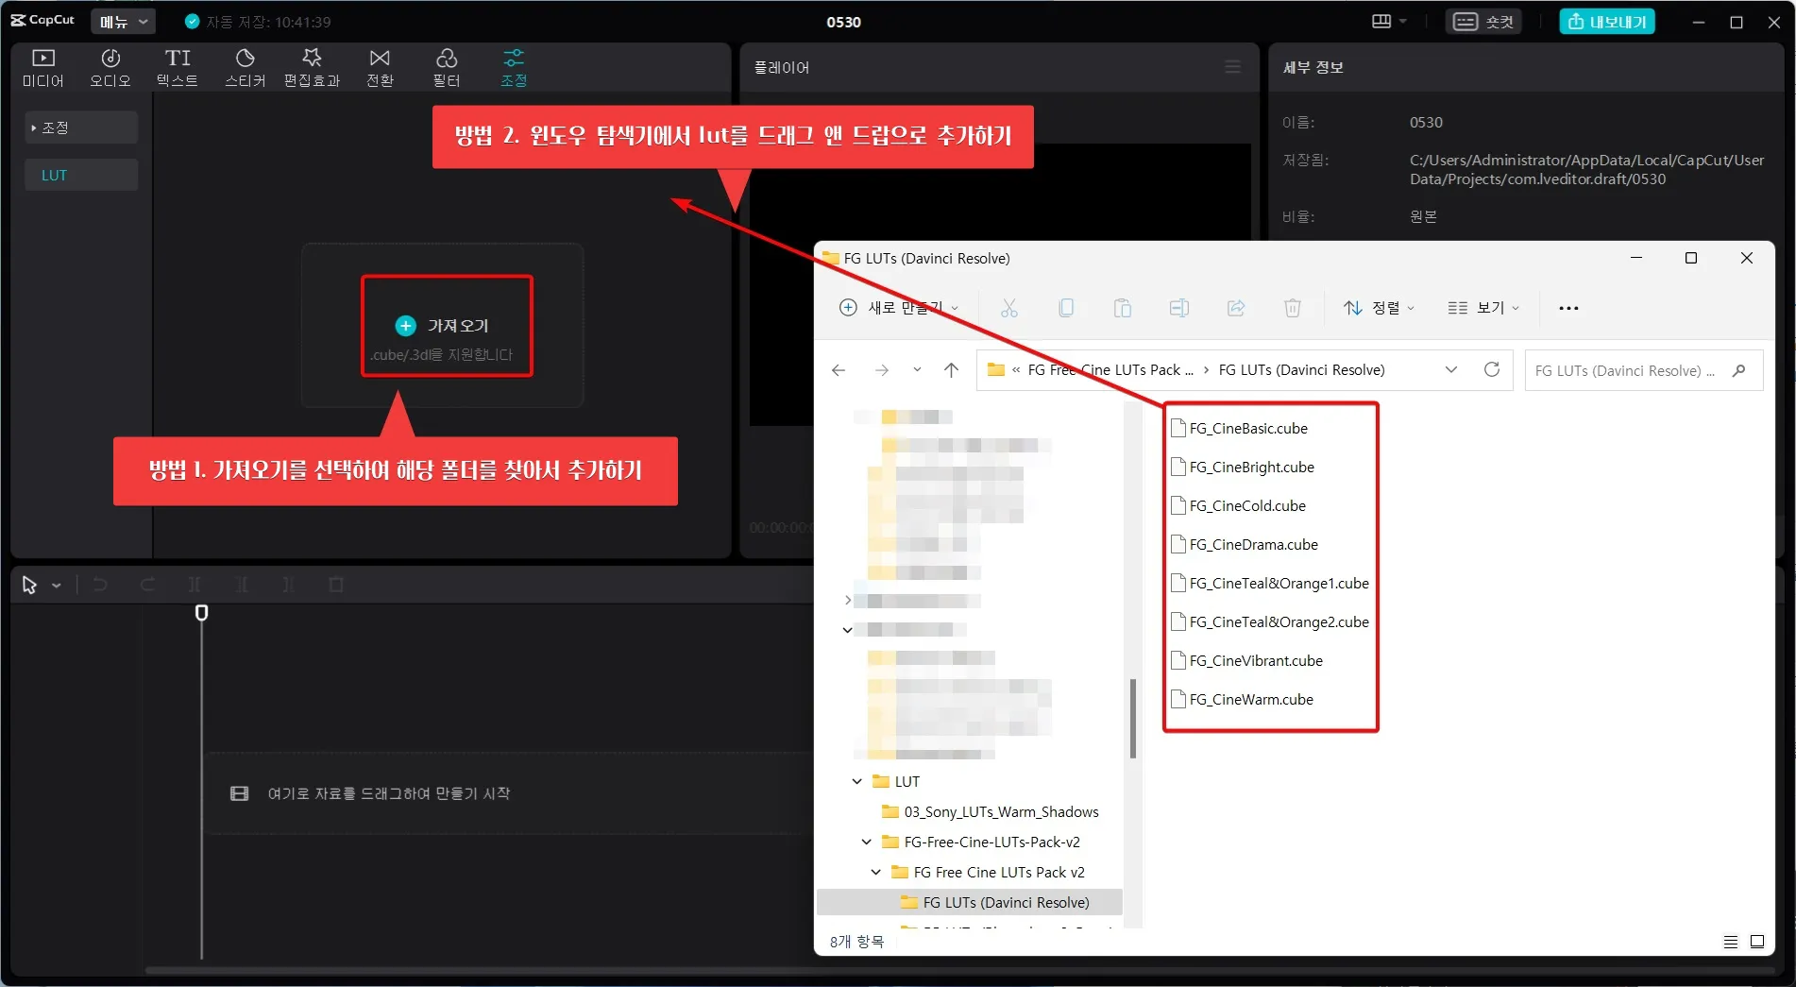
Task: Open the 미디어 (Media) tab
Action: tap(43, 68)
